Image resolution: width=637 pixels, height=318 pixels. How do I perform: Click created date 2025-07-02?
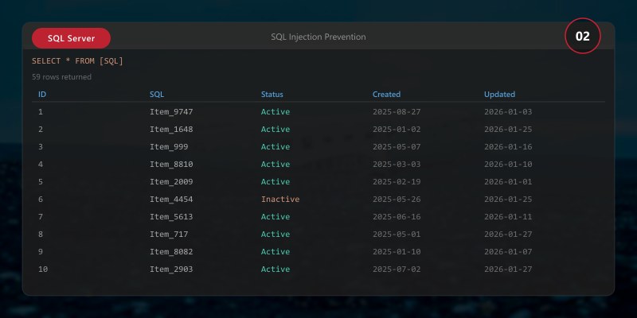coord(397,269)
